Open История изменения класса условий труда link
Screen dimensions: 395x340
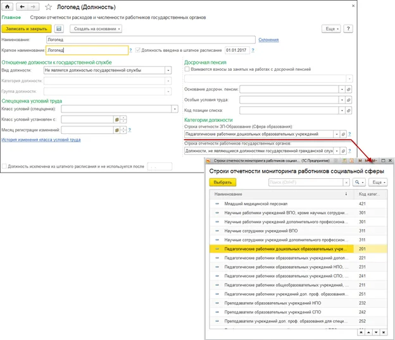click(x=41, y=140)
